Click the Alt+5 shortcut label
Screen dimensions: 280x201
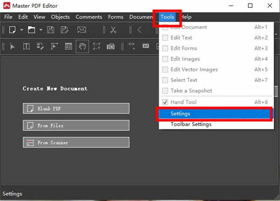coord(261,69)
